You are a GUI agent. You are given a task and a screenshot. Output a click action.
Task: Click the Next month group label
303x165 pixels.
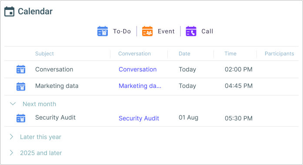coord(39,104)
